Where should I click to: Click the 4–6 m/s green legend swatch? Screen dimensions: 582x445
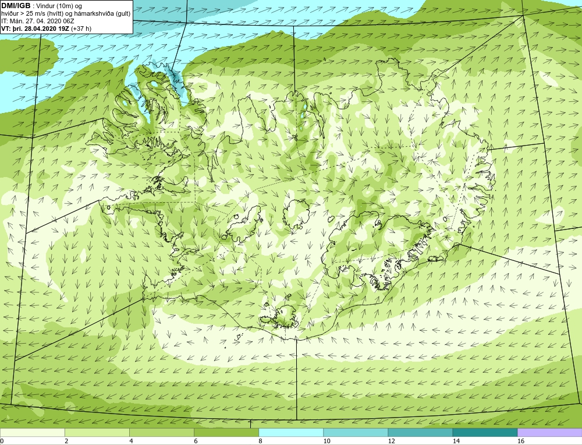pyautogui.click(x=161, y=432)
